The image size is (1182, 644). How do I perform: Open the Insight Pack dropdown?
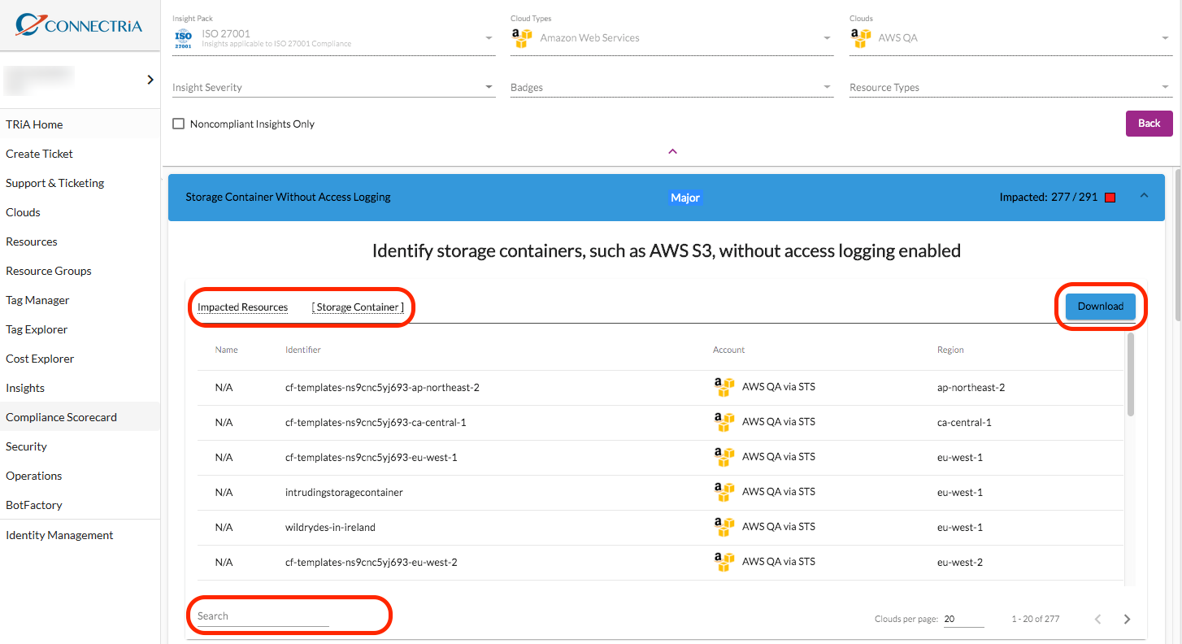point(333,38)
